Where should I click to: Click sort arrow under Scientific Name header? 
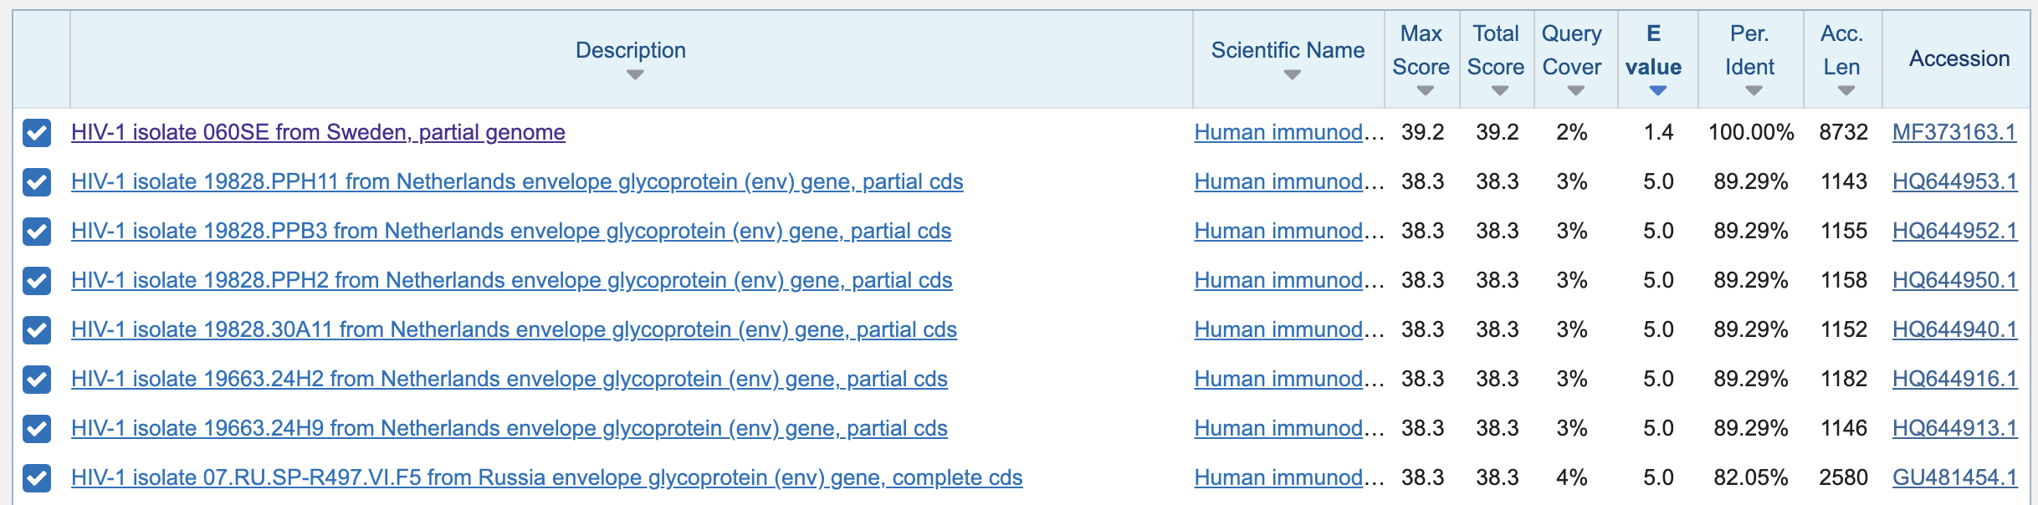[1292, 75]
